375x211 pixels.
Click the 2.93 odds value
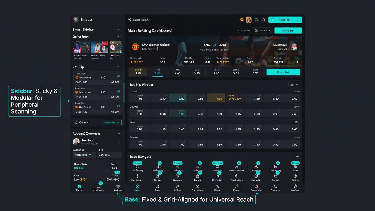tap(200, 99)
